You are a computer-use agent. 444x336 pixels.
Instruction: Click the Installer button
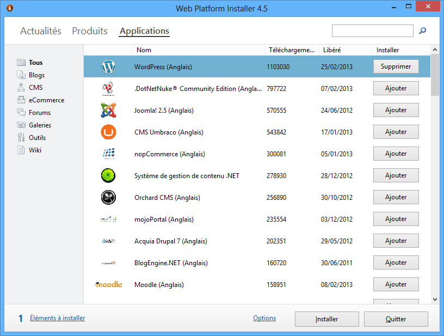coord(326,319)
